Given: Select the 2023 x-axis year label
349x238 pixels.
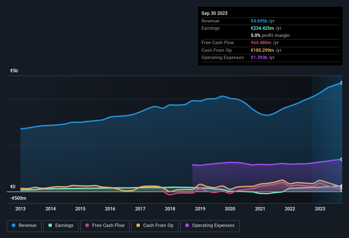Looking at the screenshot, I should click(320, 209).
